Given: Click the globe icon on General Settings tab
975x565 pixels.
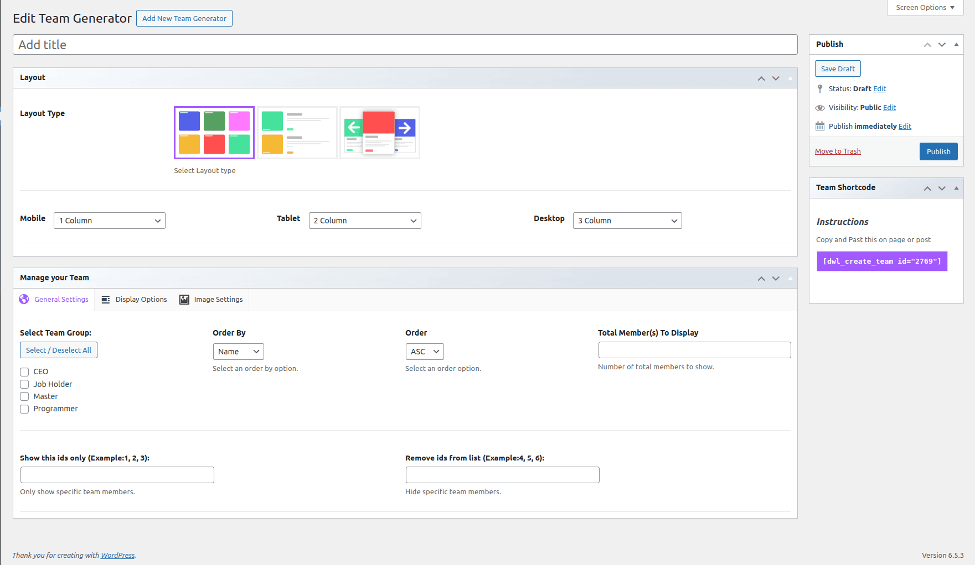Looking at the screenshot, I should coord(24,299).
